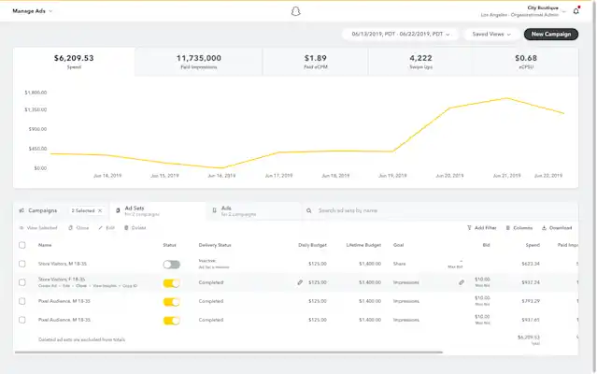Click the horizontal scrollbar under the table
The height and width of the screenshot is (374, 597).
click(x=229, y=352)
